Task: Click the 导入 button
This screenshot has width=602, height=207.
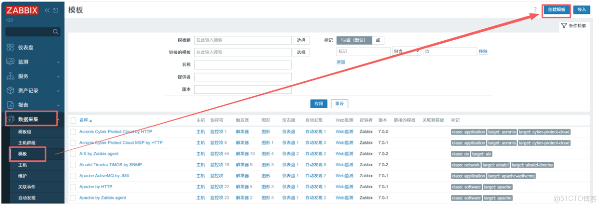Action: [x=582, y=10]
